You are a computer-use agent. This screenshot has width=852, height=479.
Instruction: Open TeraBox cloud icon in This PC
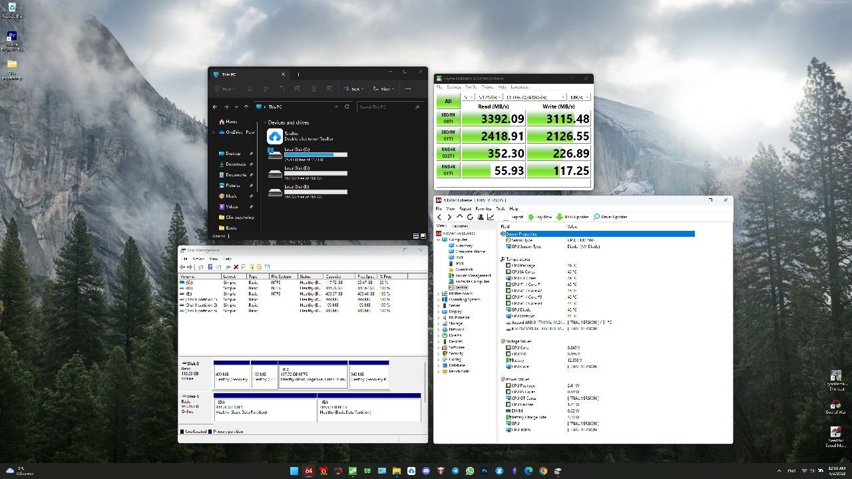pos(274,136)
